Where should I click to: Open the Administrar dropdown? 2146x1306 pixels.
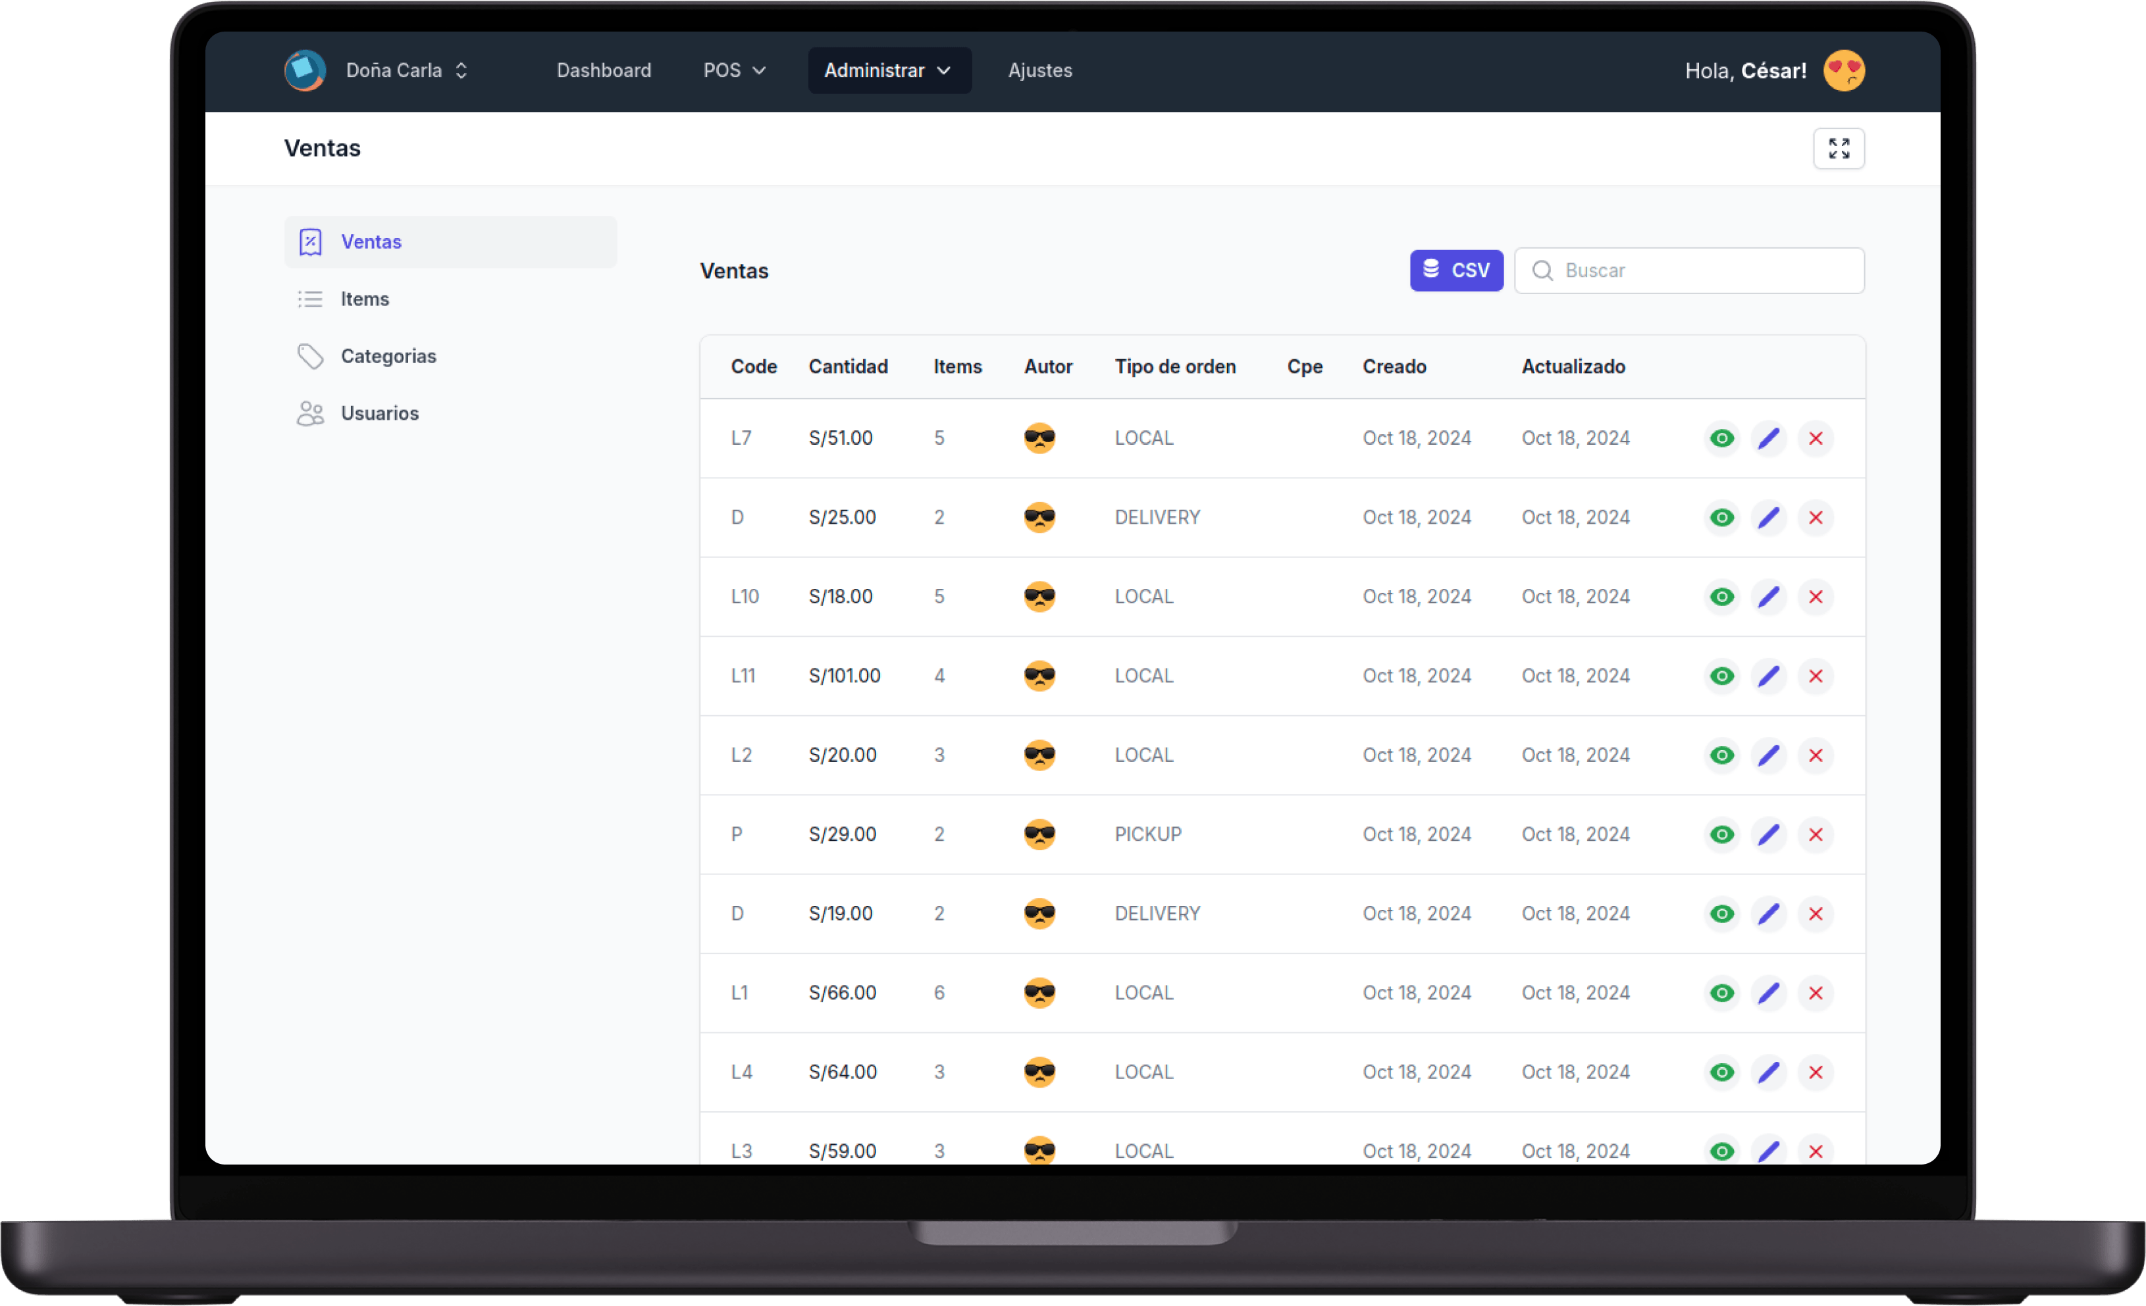tap(889, 70)
